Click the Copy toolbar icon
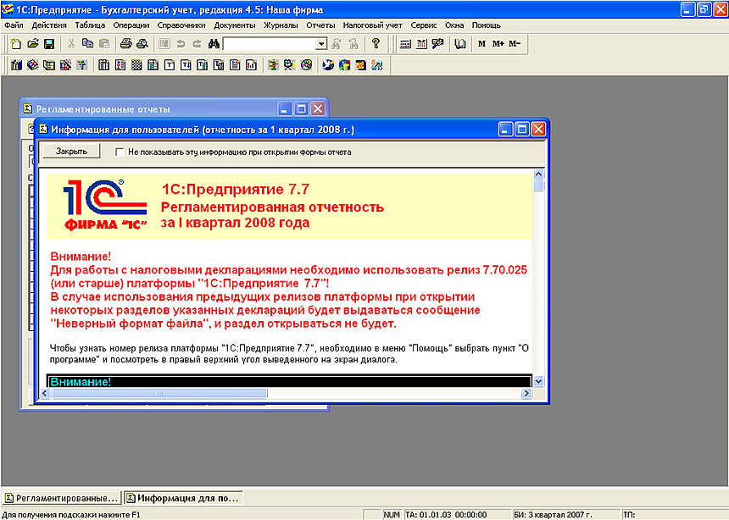Viewport: 729px width, 520px height. pyautogui.click(x=87, y=44)
